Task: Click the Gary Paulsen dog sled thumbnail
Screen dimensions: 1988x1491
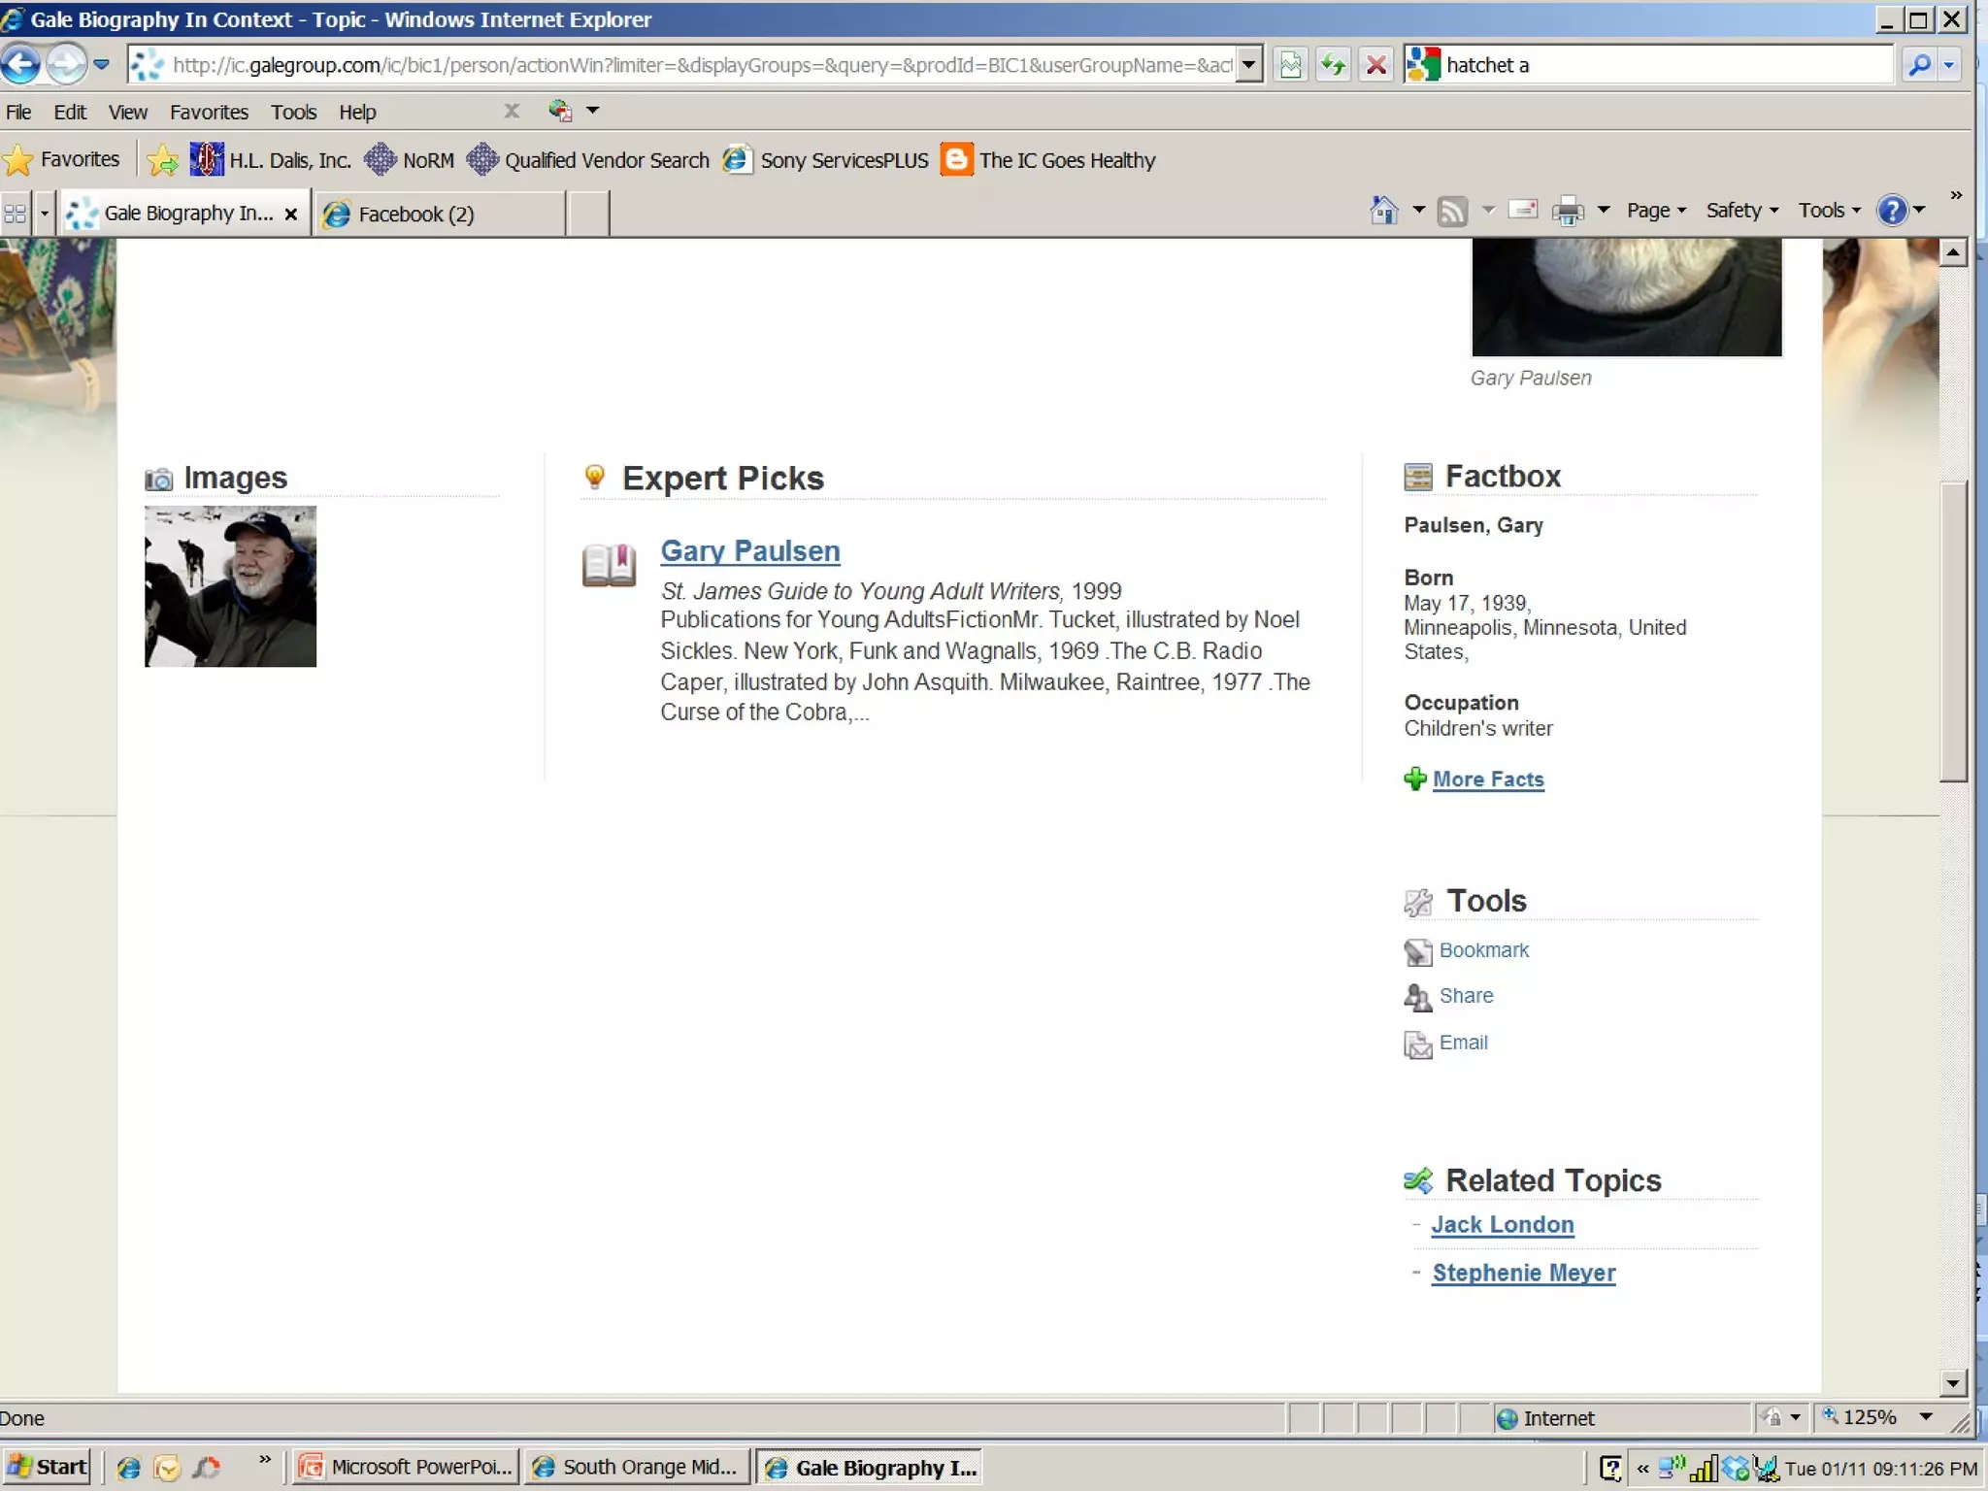Action: 230,586
